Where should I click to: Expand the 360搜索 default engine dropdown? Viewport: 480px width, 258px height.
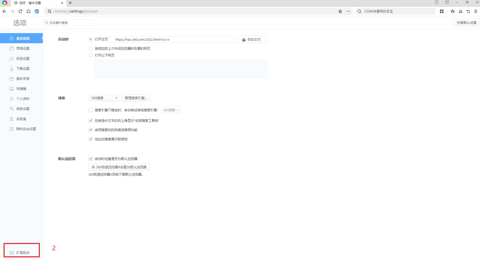(x=104, y=98)
